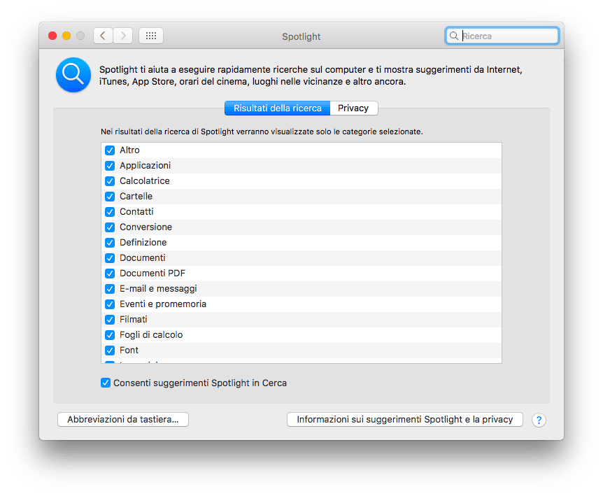Viewport: 603px width, 496px height.
Task: Open help with the question mark button
Action: (539, 420)
